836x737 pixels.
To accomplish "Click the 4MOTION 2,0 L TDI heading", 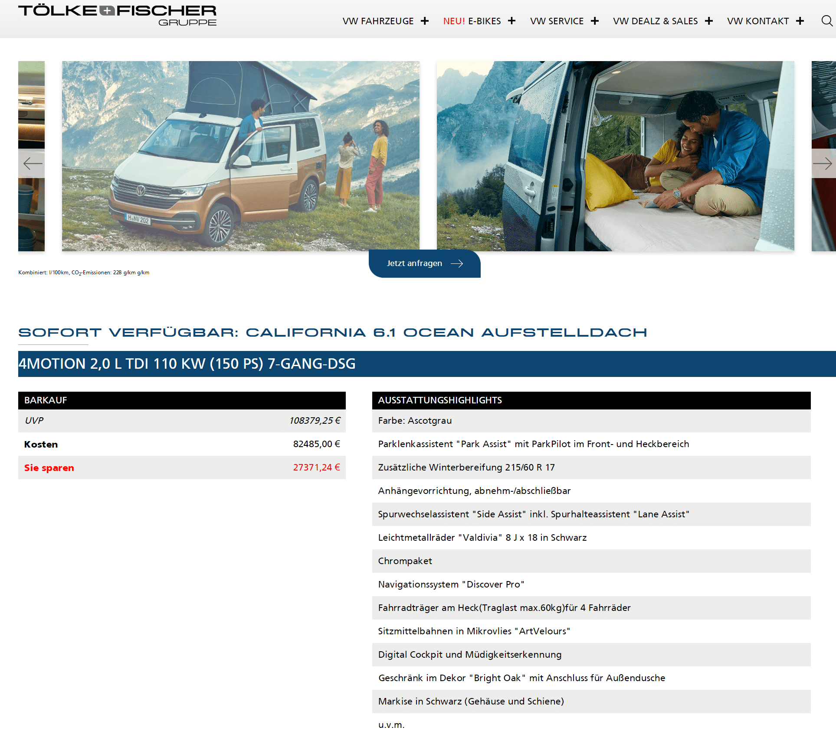I will [187, 364].
